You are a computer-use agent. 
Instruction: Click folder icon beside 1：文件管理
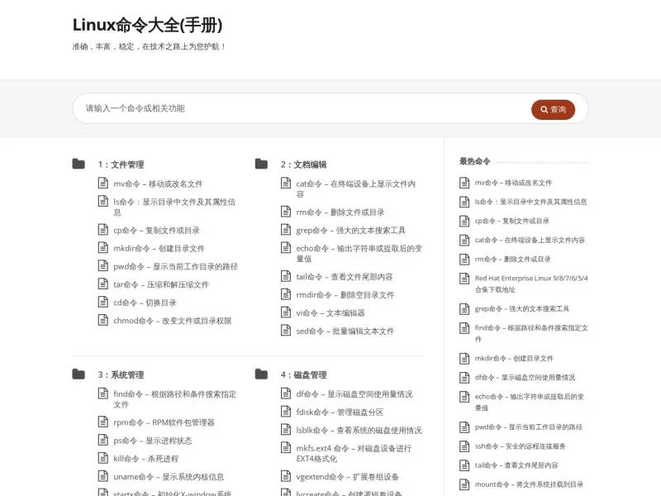(x=78, y=164)
